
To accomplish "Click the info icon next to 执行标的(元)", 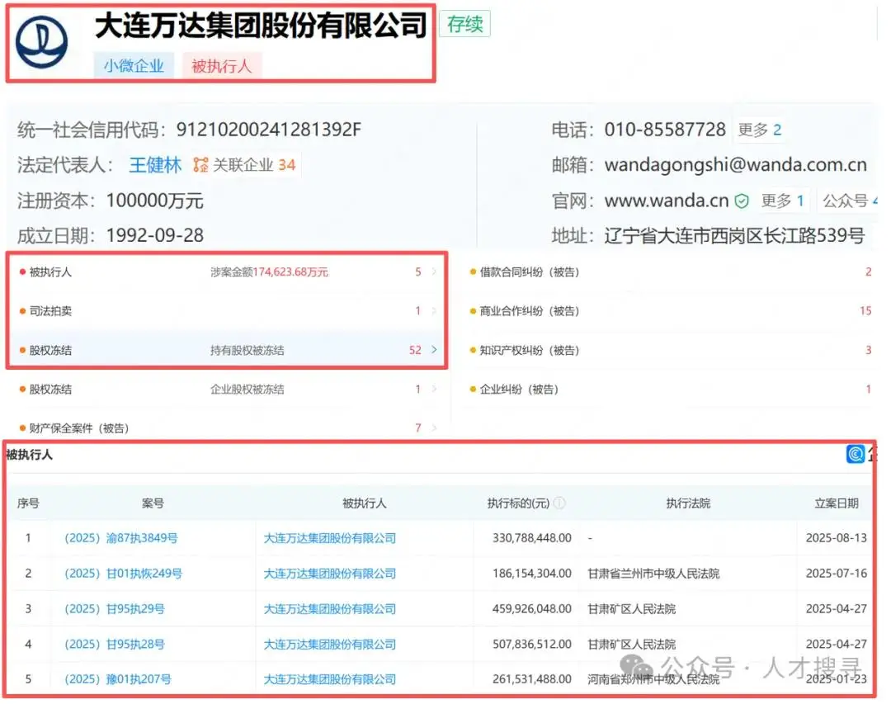I will [x=559, y=503].
